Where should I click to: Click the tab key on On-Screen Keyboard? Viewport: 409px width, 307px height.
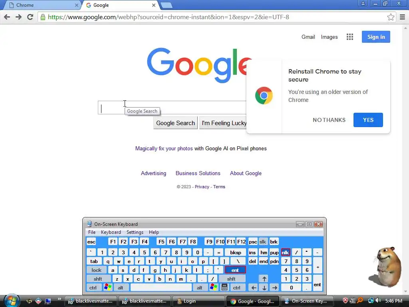click(94, 261)
